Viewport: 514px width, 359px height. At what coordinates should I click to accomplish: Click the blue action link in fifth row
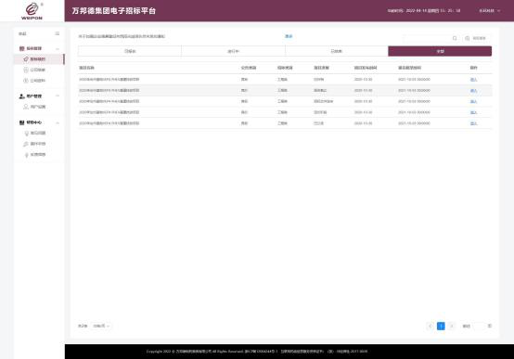(473, 123)
